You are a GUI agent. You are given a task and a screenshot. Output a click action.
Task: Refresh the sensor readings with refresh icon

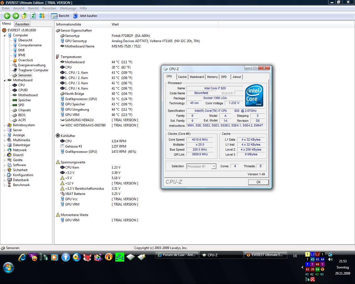point(33,16)
